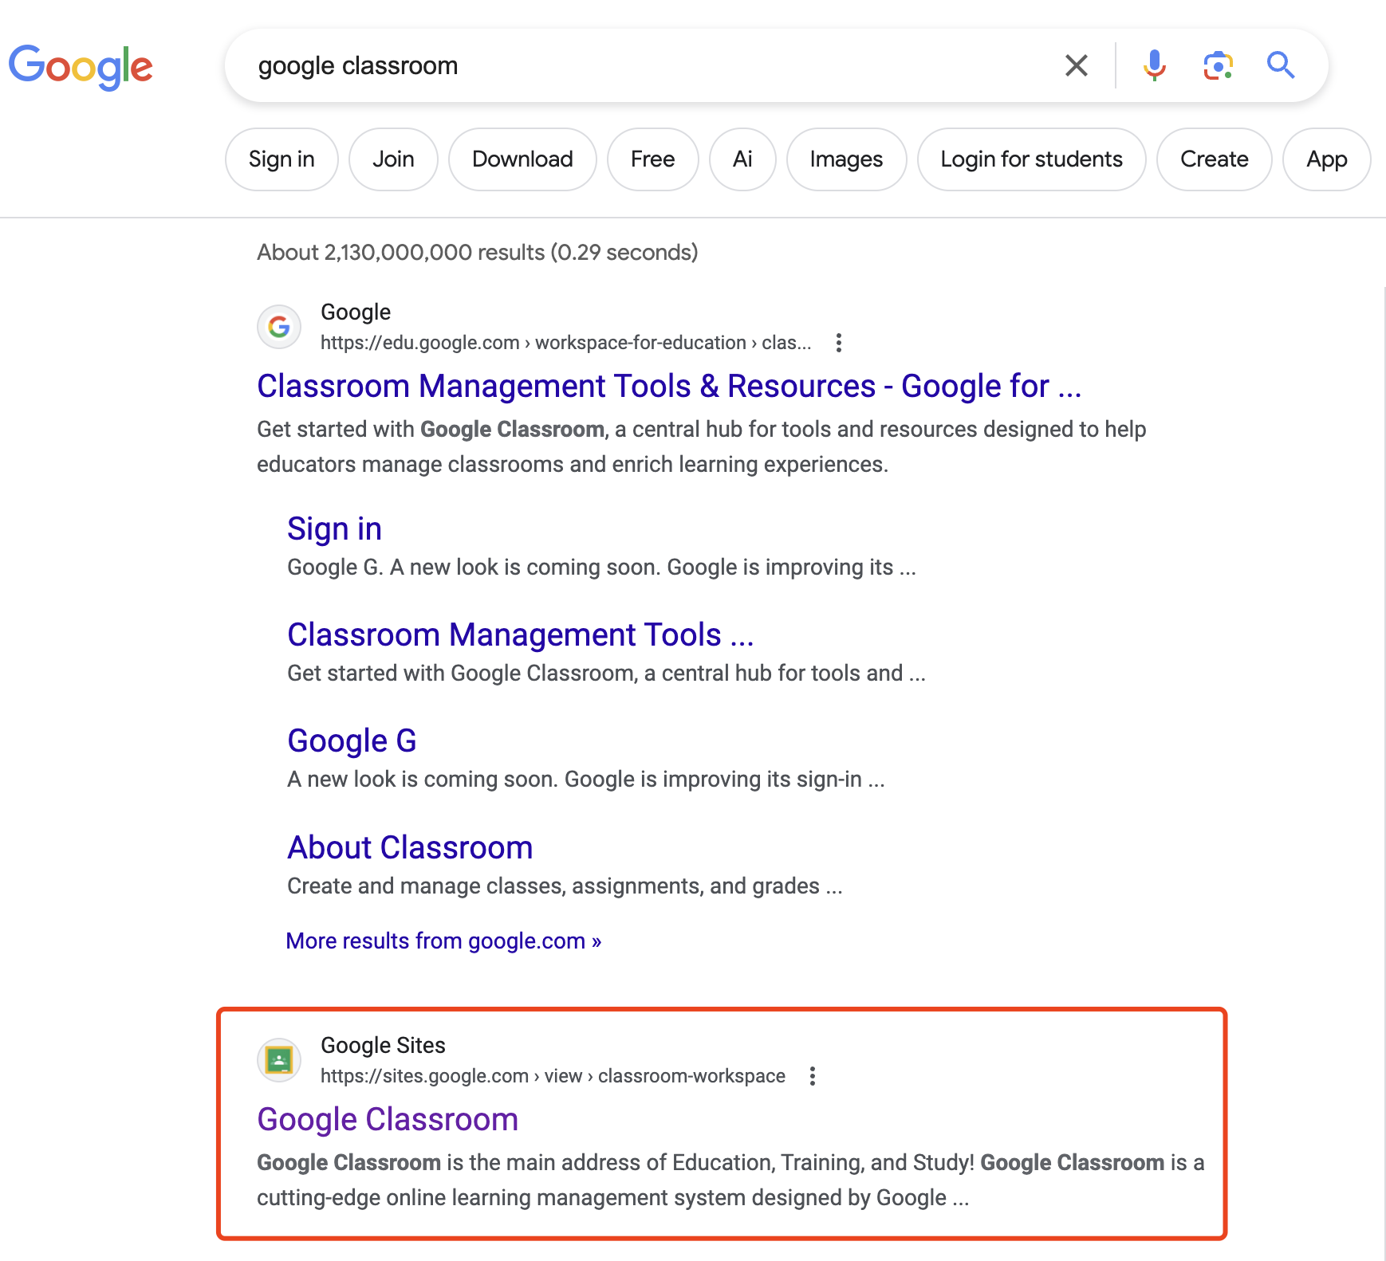The width and height of the screenshot is (1386, 1261).
Task: Click the About 2,130,000,000 results text
Action: point(477,253)
